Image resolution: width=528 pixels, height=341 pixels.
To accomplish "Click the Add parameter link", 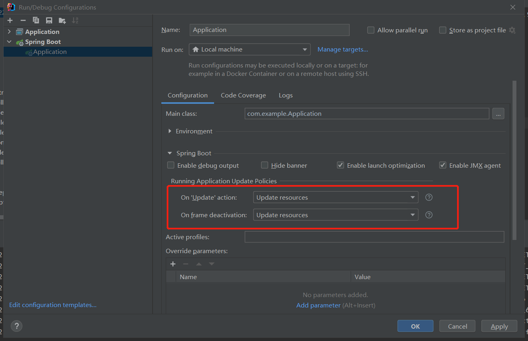I will (x=318, y=305).
